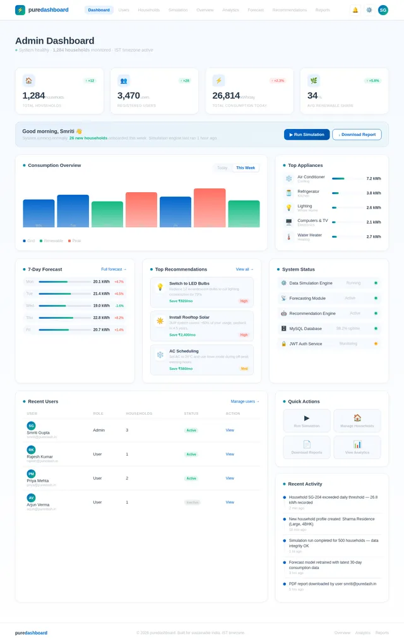Switch chart to This Week view
Screen dimensions: 404x643
[246, 168]
